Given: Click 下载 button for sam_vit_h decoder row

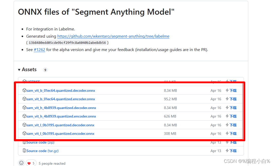Looking at the screenshot, I should click(231, 108).
